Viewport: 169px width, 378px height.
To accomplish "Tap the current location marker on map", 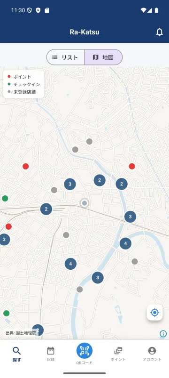I will click(x=84, y=203).
